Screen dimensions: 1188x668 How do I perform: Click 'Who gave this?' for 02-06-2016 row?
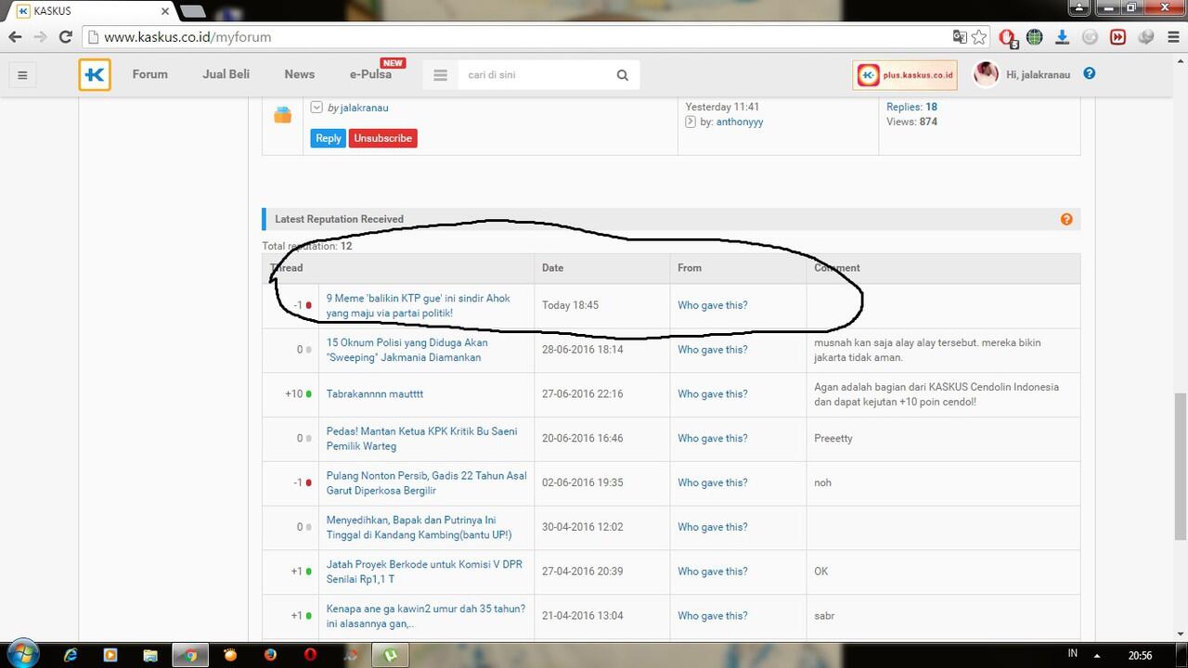coord(712,483)
